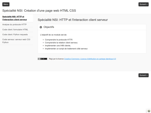
Task: Click the Creative Commons BY-SA badge image
Action: (x=43, y=59)
